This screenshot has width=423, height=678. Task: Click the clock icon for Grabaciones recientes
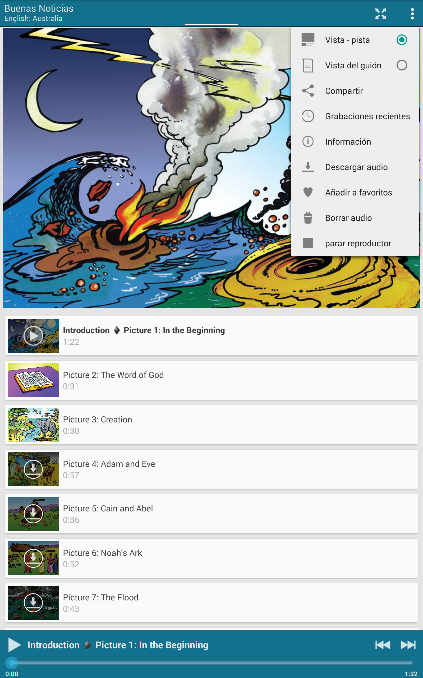point(308,116)
